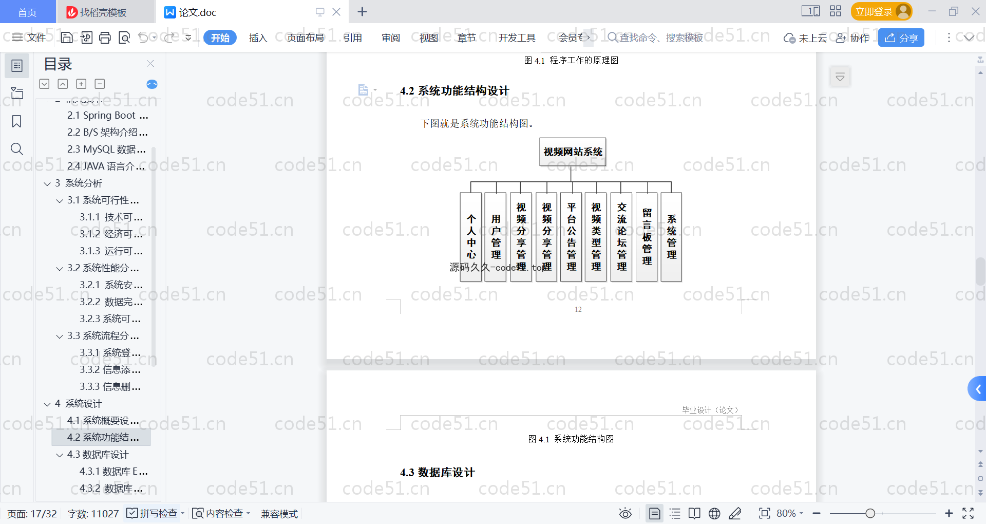Click the Redo arrow icon
Screen dimensions: 986x524
click(169, 38)
